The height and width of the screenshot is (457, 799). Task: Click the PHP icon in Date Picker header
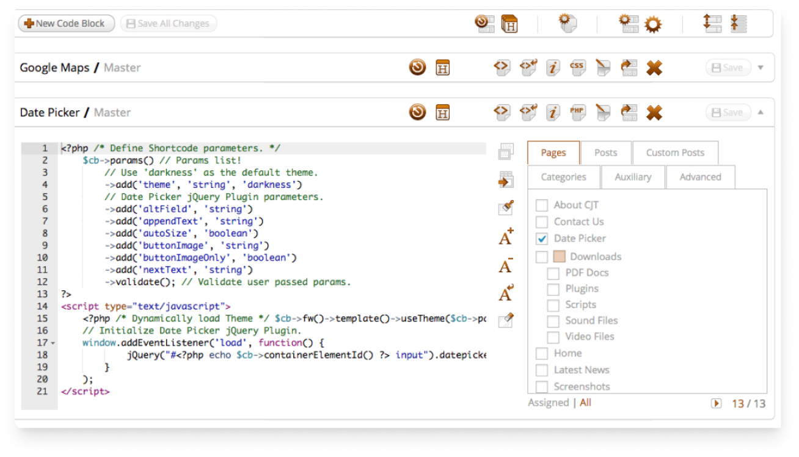tap(577, 112)
